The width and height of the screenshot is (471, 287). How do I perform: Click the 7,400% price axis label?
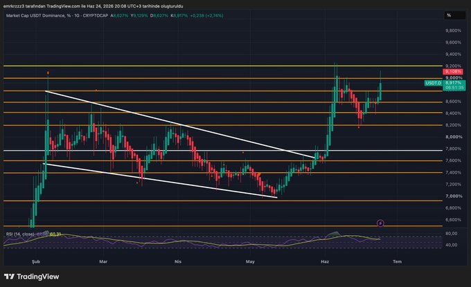pos(453,172)
